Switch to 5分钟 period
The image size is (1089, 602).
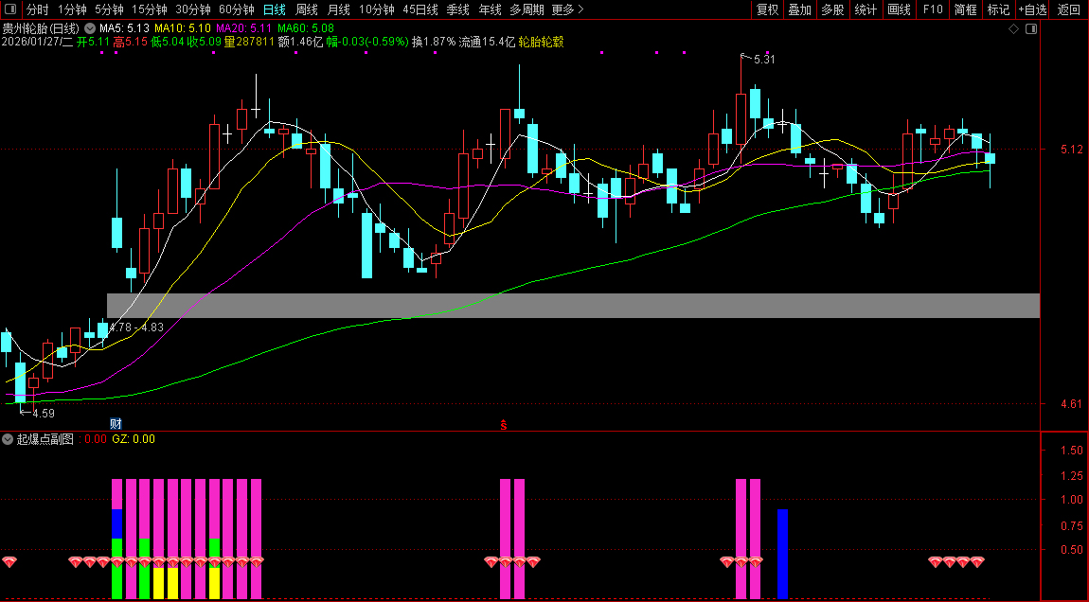[109, 9]
